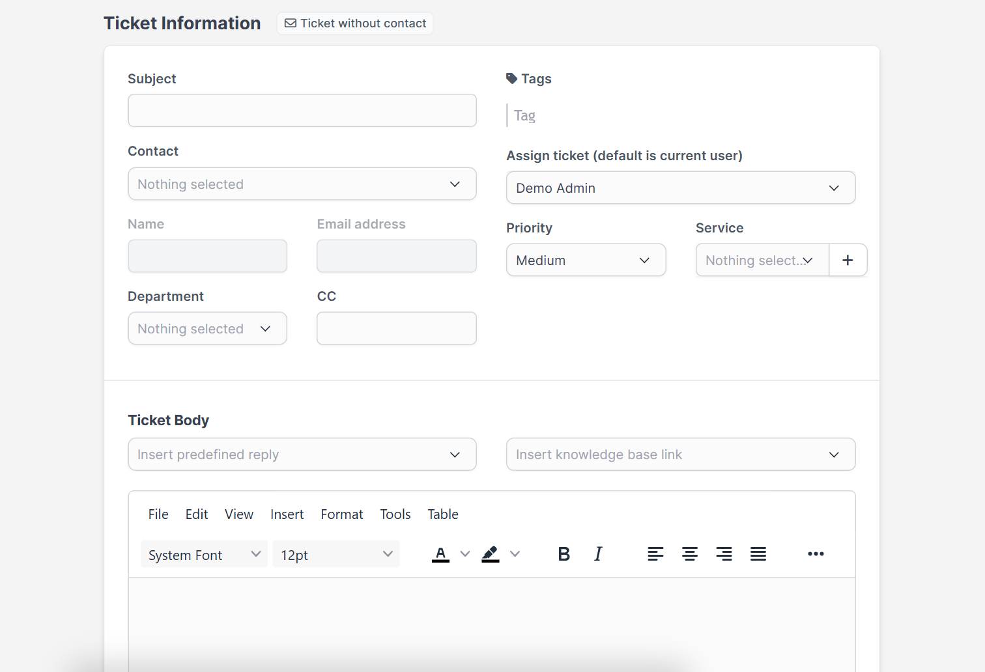Image resolution: width=985 pixels, height=672 pixels.
Task: Open Priority dropdown set to Medium
Action: click(586, 260)
